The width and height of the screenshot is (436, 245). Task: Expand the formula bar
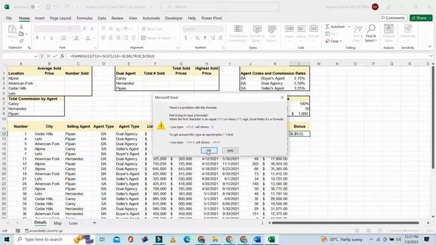[x=431, y=56]
